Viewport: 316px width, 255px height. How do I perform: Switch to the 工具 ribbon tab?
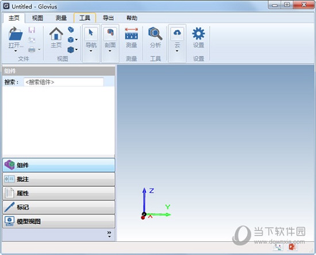tap(84, 18)
